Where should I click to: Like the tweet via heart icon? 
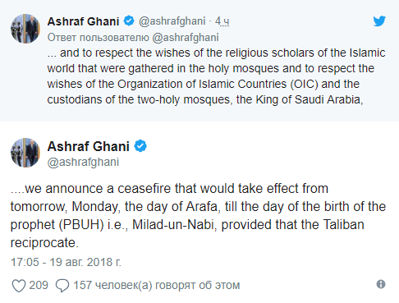click(x=19, y=286)
